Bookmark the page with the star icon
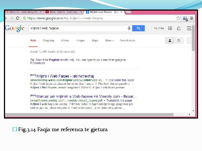Image resolution: width=202 pixels, height=151 pixels. [x=178, y=18]
